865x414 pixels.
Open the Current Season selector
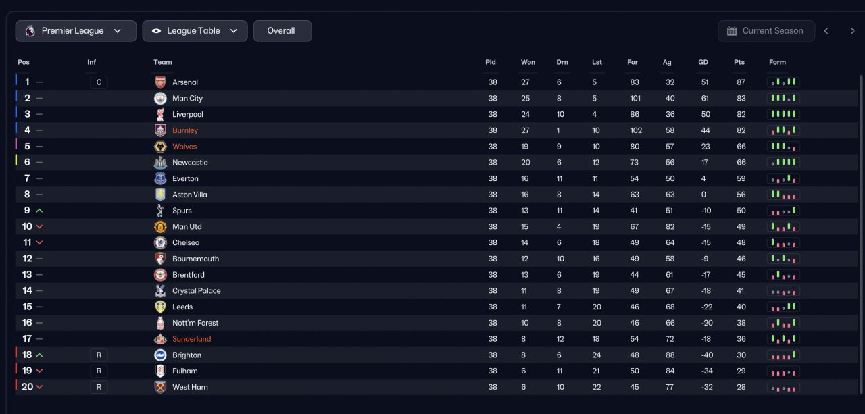(x=766, y=31)
